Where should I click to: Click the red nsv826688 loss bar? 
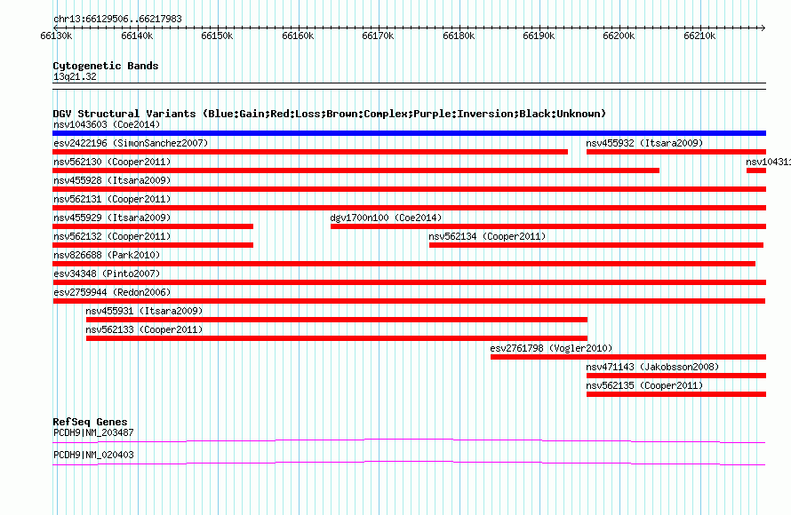404,264
